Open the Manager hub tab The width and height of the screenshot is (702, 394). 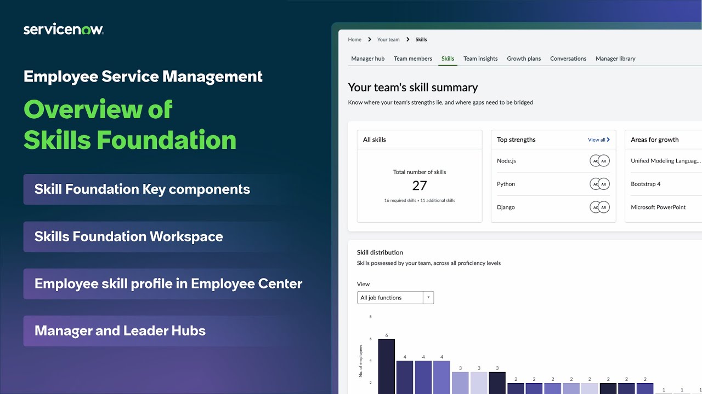pos(367,59)
